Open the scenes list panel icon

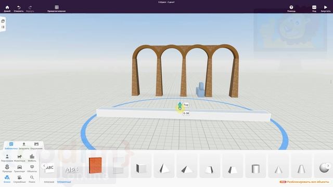3,21
